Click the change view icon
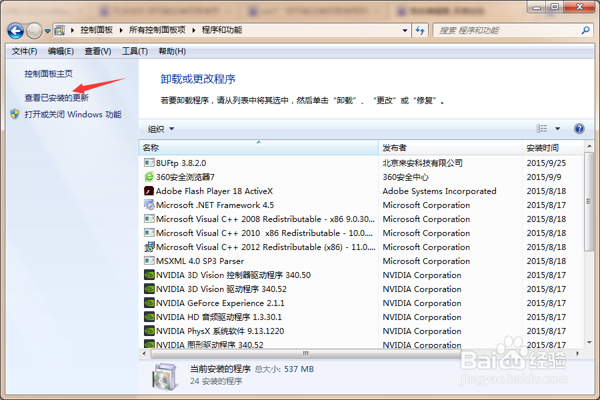The width and height of the screenshot is (600, 400). (x=542, y=129)
